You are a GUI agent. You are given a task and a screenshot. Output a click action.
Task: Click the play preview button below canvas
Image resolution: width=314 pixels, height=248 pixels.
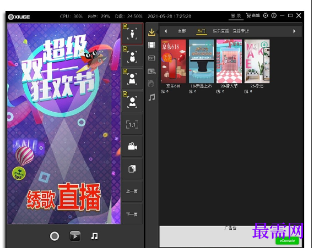(75, 236)
